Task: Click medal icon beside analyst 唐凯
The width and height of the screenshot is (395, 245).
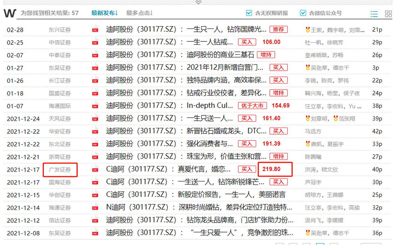Action: [308, 144]
